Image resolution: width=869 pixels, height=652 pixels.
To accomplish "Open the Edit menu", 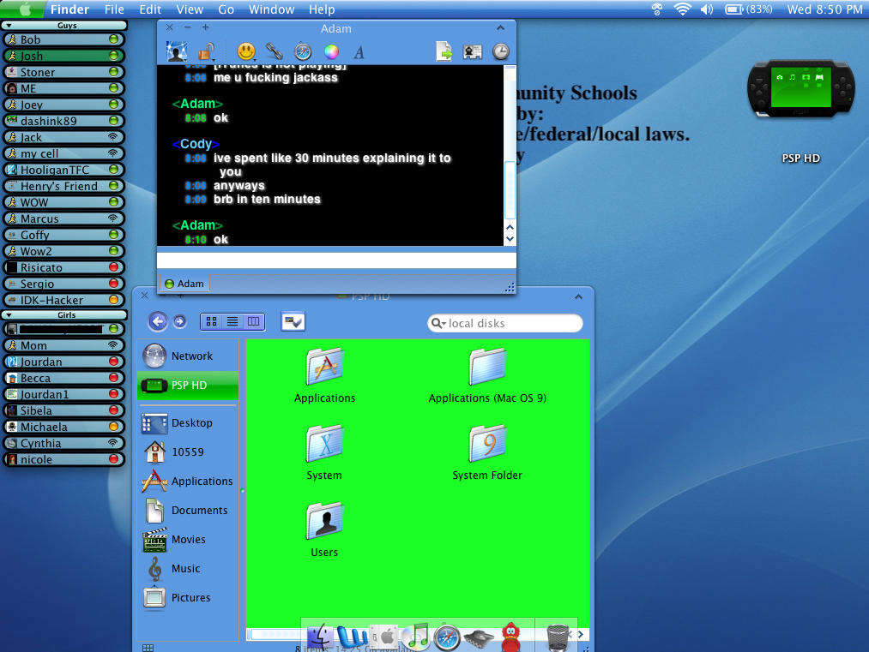I will click(x=150, y=9).
